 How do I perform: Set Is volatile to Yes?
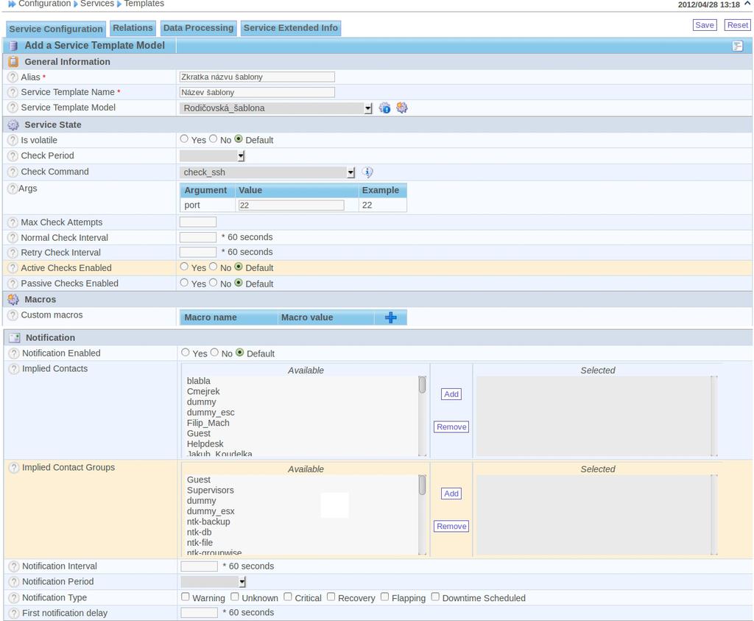pyautogui.click(x=184, y=139)
